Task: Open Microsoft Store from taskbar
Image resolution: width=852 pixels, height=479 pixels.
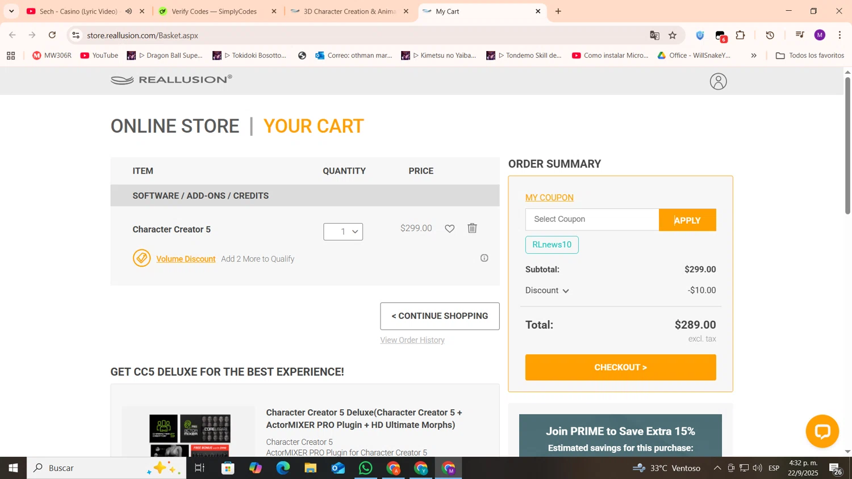Action: tap(228, 468)
